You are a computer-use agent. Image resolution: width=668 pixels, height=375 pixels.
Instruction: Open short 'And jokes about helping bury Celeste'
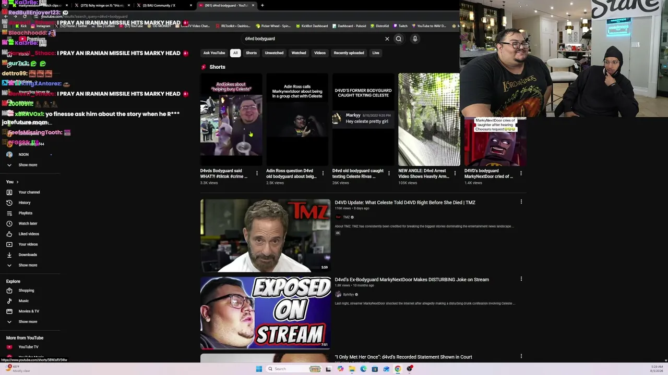231,119
